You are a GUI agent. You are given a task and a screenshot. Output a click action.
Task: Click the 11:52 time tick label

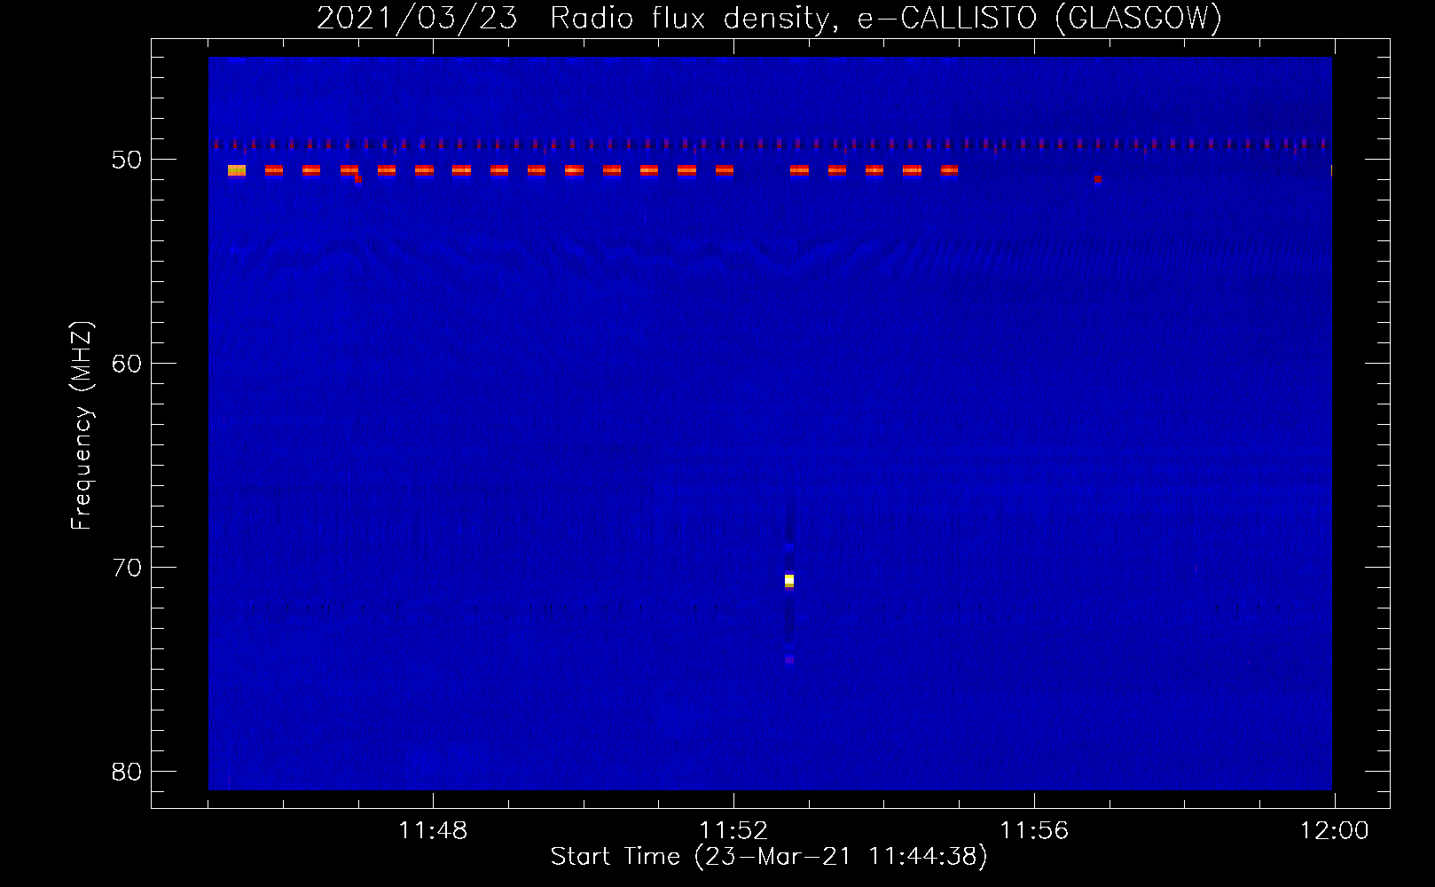[x=733, y=831]
